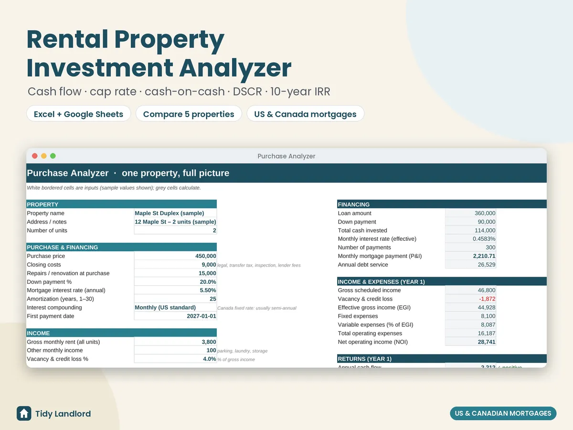Click the green maximize dot in window title bar
Screen dimensions: 573x430
53,156
